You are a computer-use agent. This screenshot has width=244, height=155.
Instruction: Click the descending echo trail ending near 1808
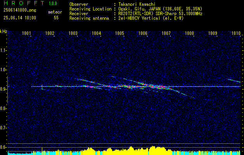pos(183,94)
